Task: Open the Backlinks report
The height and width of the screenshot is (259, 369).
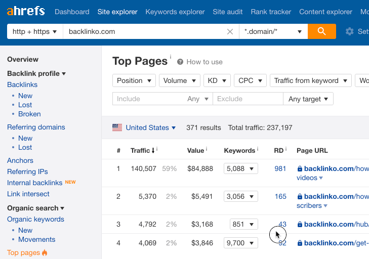Action: pyautogui.click(x=22, y=84)
